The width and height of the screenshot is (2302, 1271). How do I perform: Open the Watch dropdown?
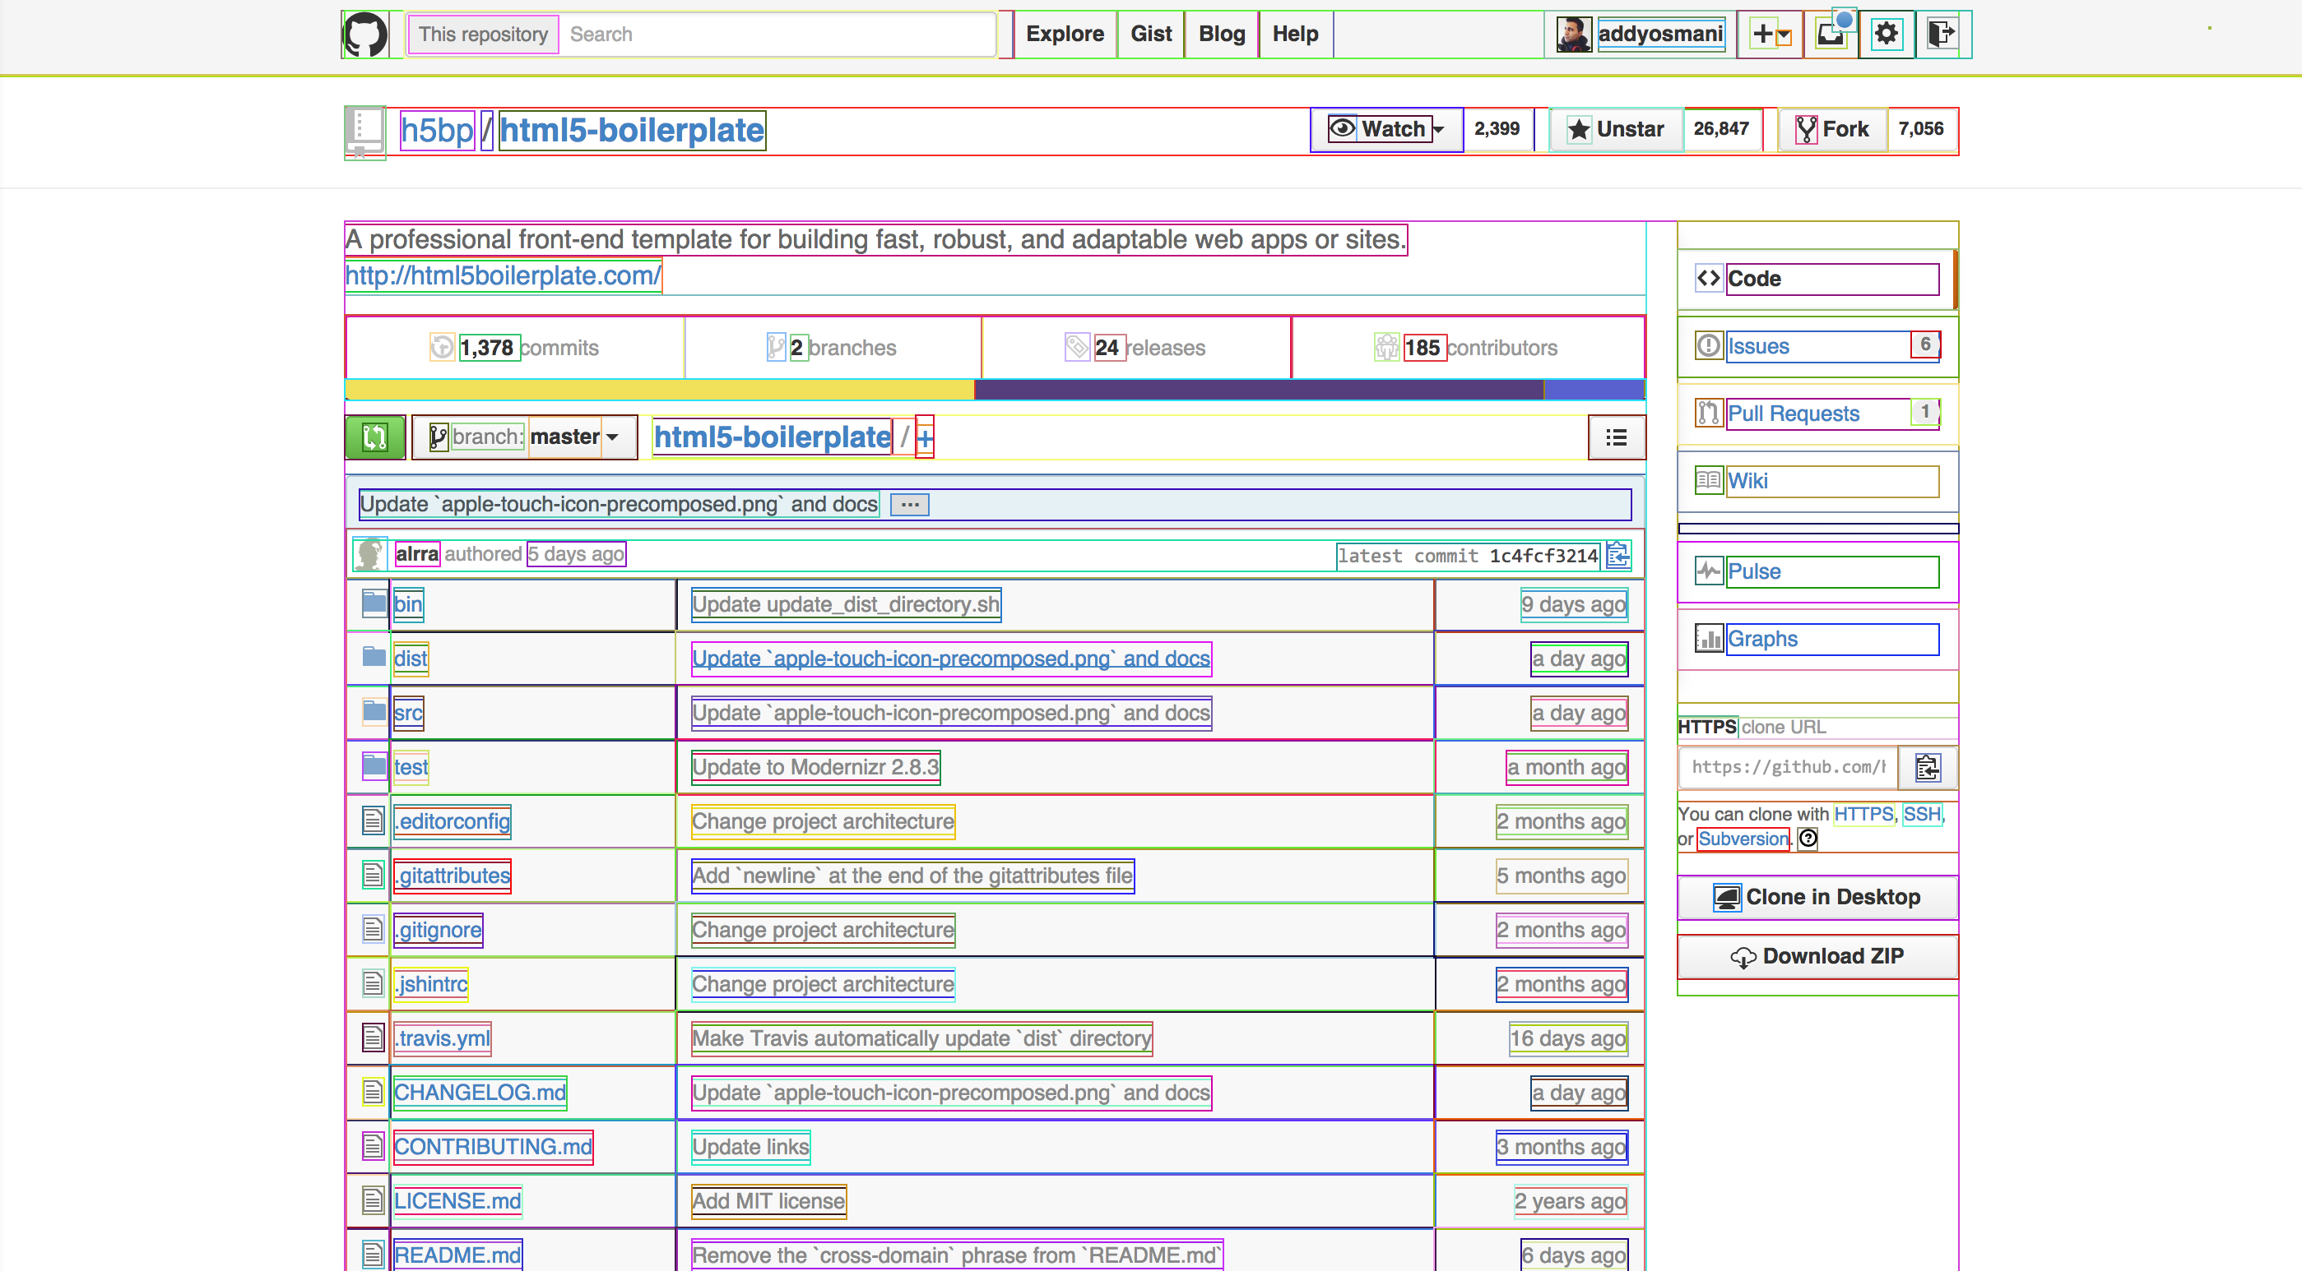(1385, 130)
